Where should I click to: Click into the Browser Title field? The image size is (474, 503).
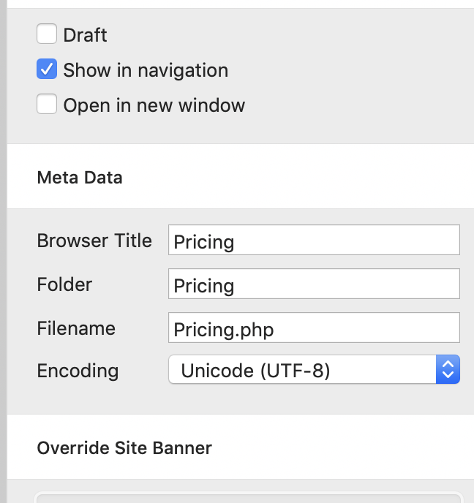click(x=313, y=241)
